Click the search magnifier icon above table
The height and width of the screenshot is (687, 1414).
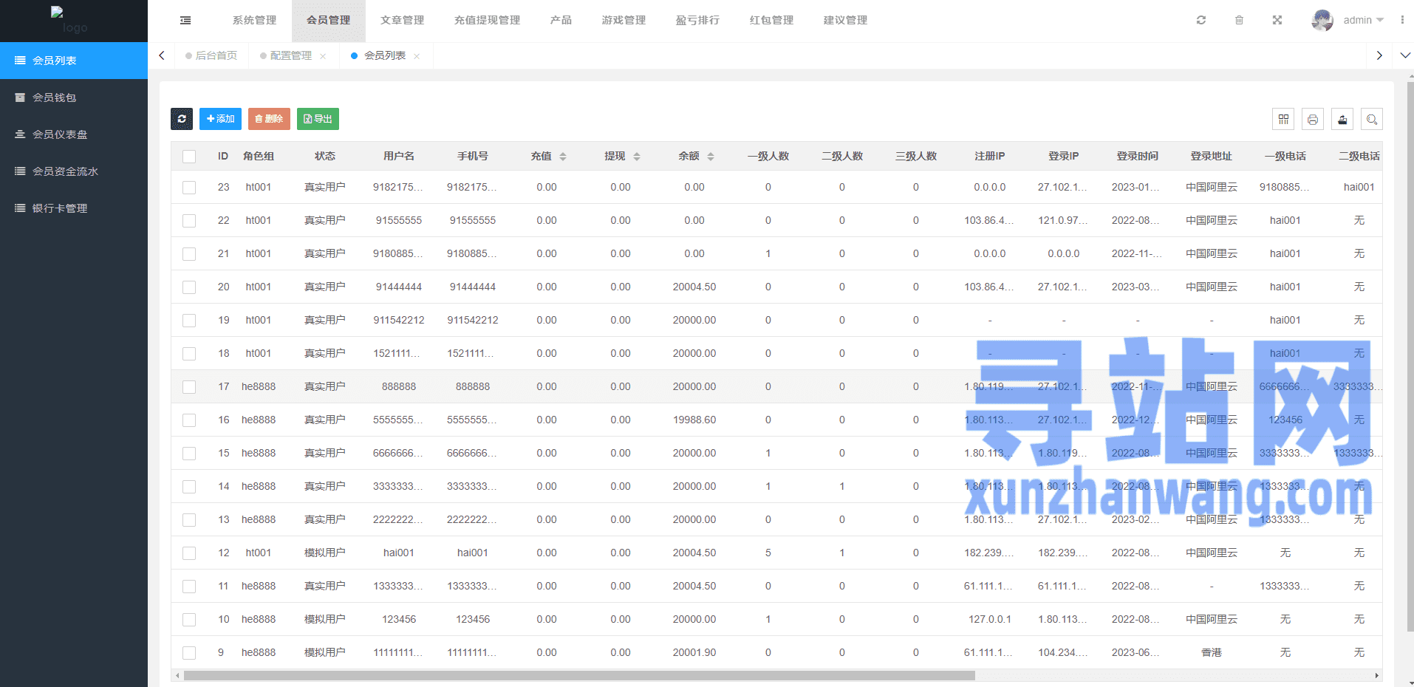[1372, 120]
